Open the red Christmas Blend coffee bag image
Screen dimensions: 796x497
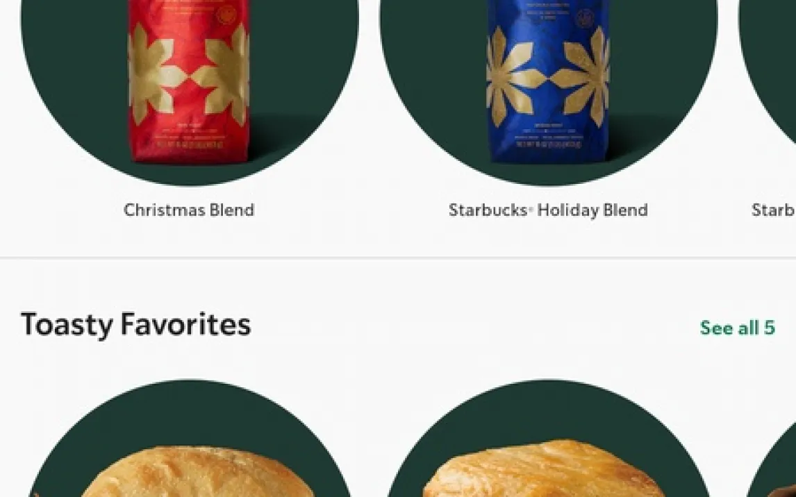[189, 81]
